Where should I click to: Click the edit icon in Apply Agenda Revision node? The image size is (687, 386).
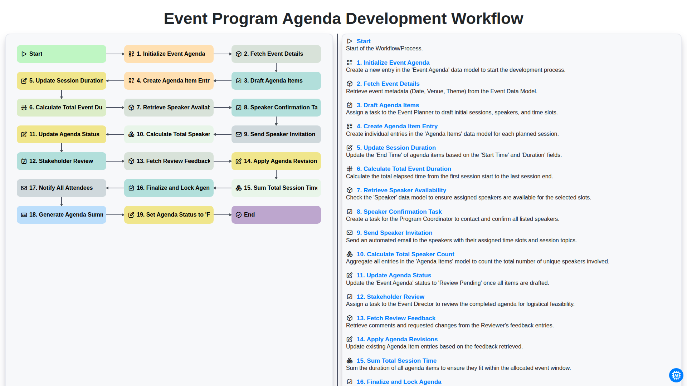[239, 161]
